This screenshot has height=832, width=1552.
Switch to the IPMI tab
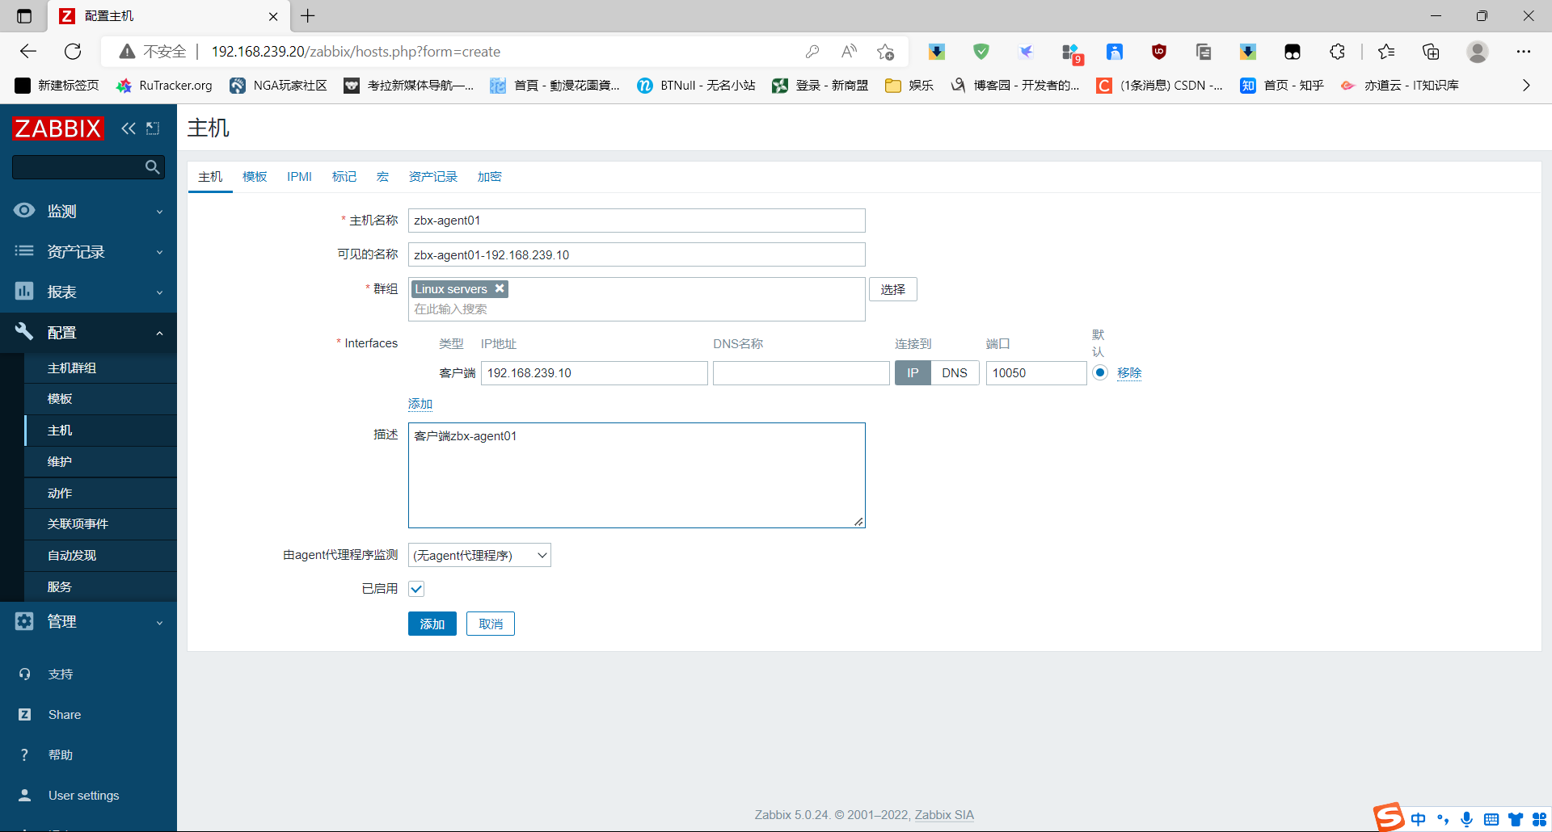click(299, 176)
